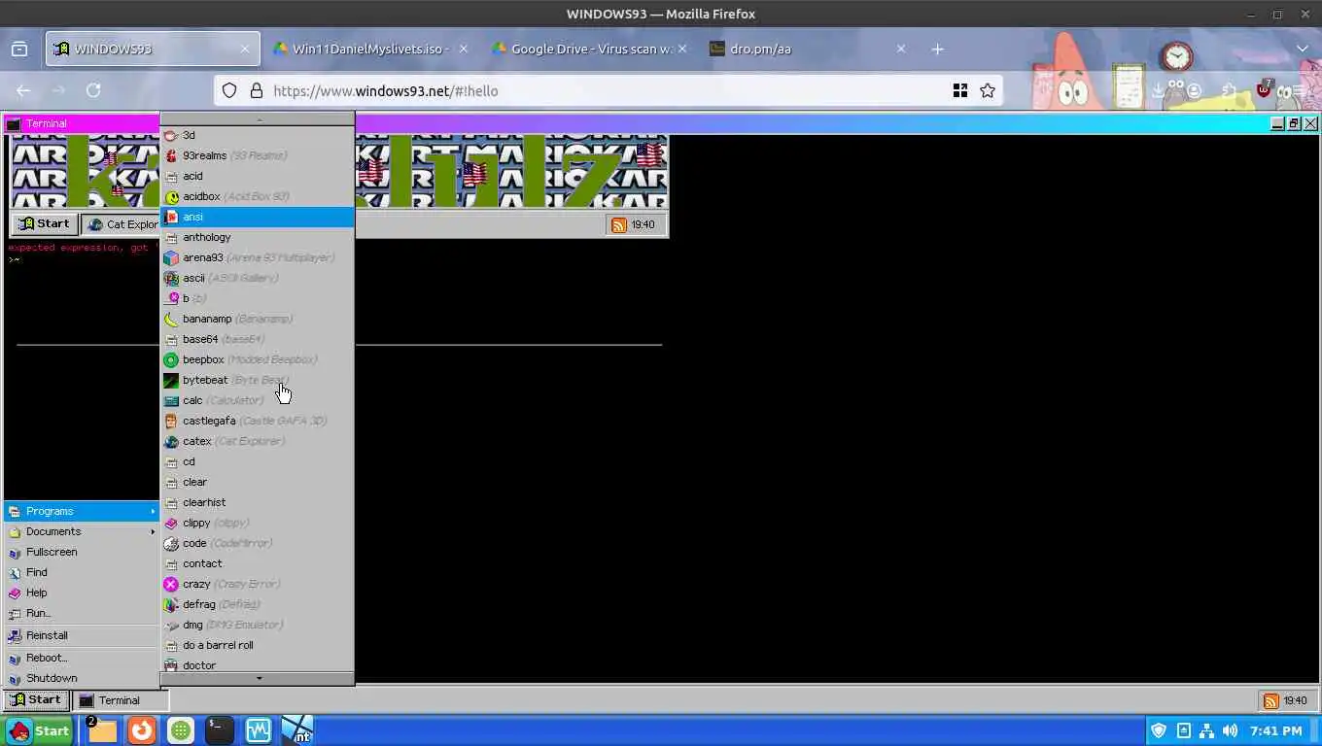Viewport: 1322px width, 746px height.
Task: Open the OS Start menu button
Action: point(39,730)
